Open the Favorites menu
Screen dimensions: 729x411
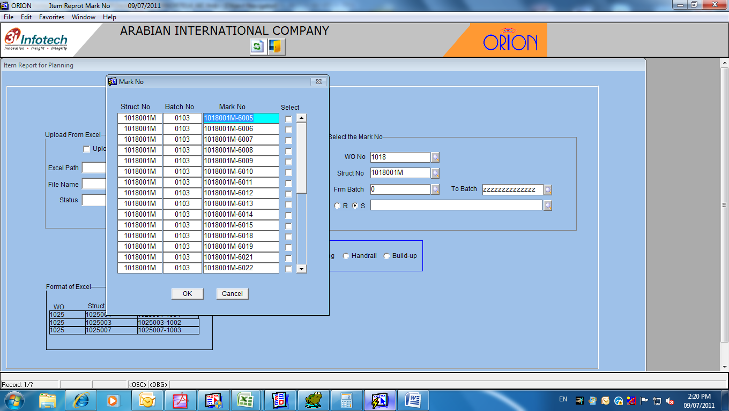tap(51, 17)
